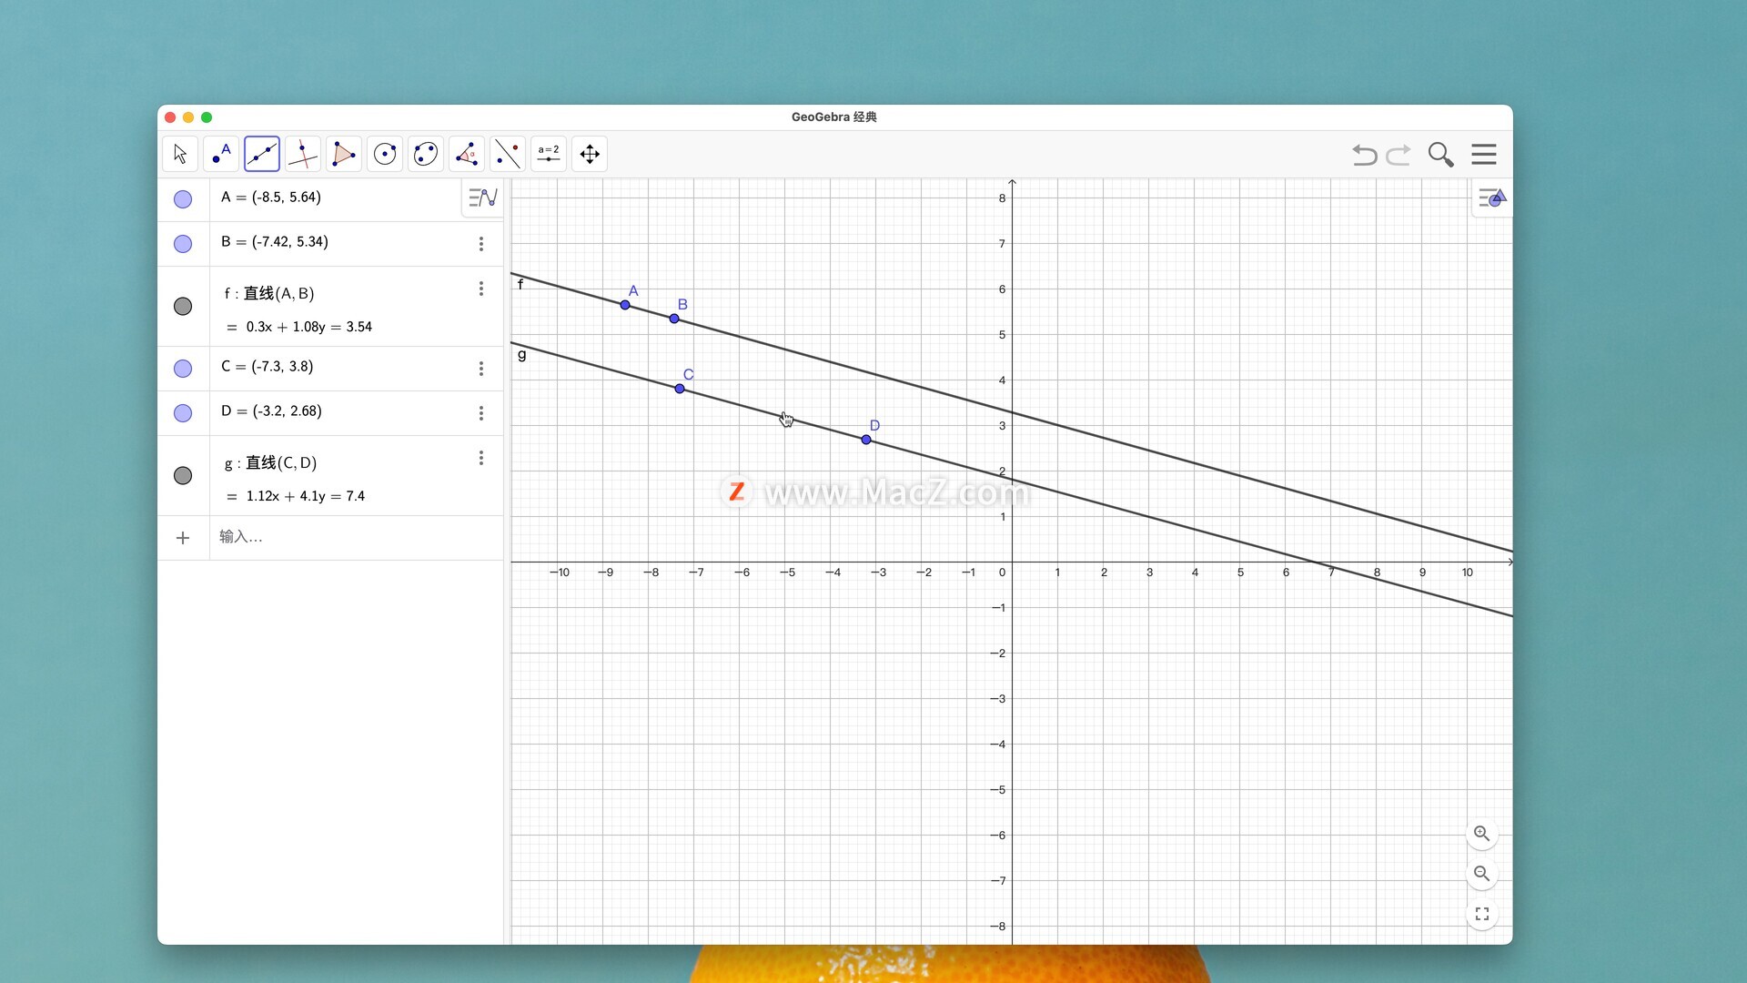The height and width of the screenshot is (983, 1747).
Task: Open more options for point C
Action: point(481,369)
